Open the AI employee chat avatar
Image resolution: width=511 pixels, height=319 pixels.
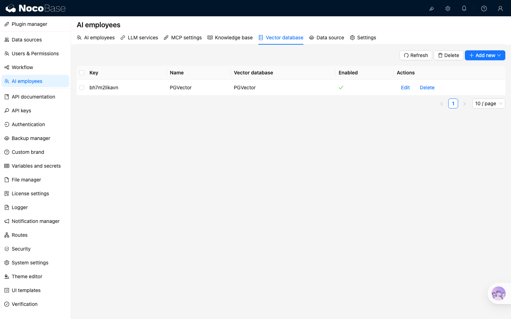499,293
